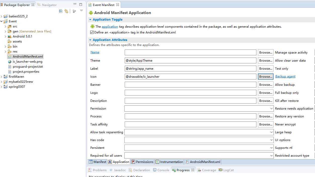
Task: Browse for the Task affinity attribute
Action: (x=266, y=124)
